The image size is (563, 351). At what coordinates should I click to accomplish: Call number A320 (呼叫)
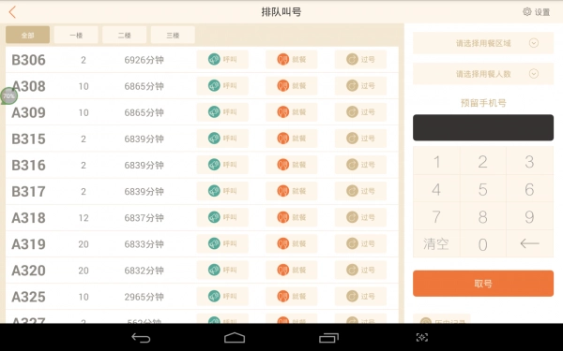222,270
